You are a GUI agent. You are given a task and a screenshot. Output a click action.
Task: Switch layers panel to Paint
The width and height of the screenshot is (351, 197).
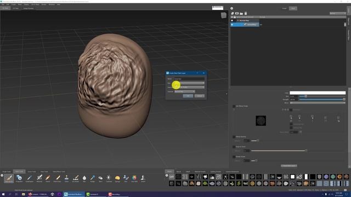pyautogui.click(x=293, y=8)
